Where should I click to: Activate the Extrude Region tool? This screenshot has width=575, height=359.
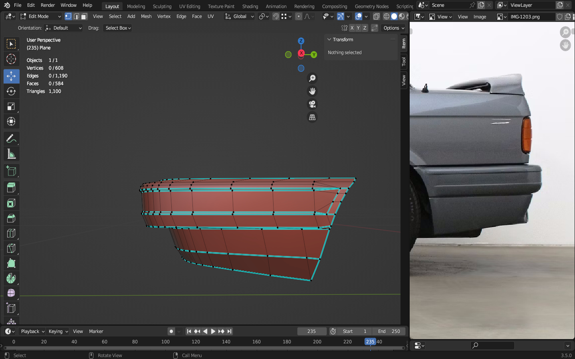[x=11, y=187]
